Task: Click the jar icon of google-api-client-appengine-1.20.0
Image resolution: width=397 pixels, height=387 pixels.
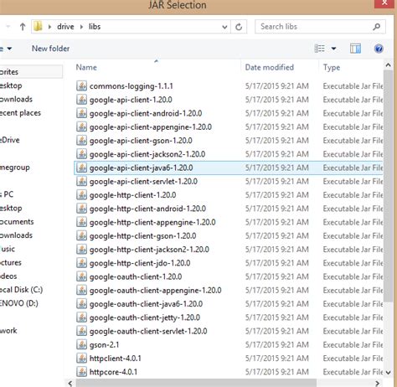Action: tap(81, 126)
